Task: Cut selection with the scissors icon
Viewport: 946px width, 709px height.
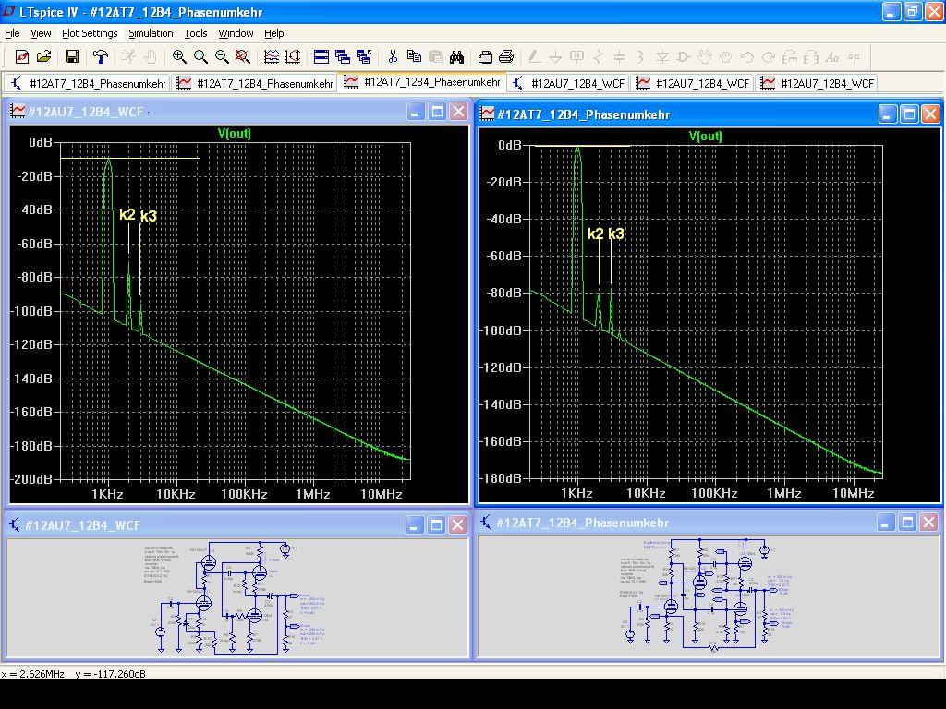Action: (393, 57)
